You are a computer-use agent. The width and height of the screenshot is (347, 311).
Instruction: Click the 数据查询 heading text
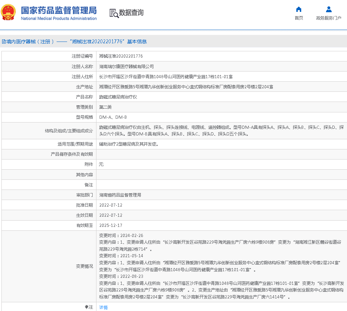click(x=131, y=13)
